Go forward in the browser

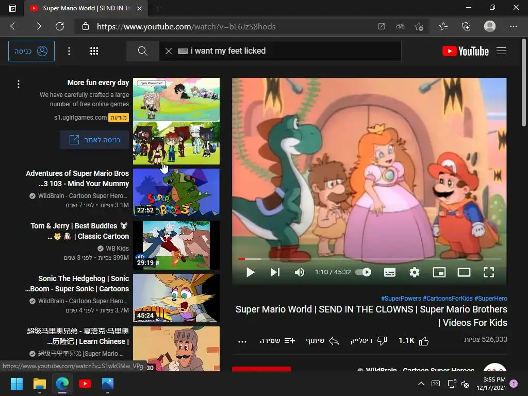(x=37, y=26)
